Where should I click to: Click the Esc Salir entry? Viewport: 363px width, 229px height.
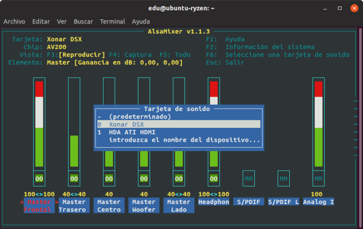pyautogui.click(x=225, y=62)
